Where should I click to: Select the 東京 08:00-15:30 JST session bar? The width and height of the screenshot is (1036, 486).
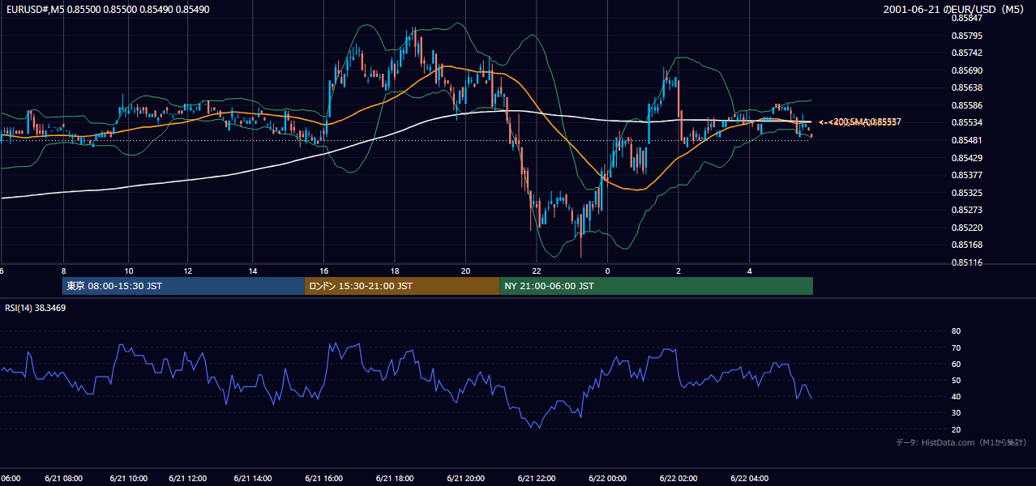(183, 286)
